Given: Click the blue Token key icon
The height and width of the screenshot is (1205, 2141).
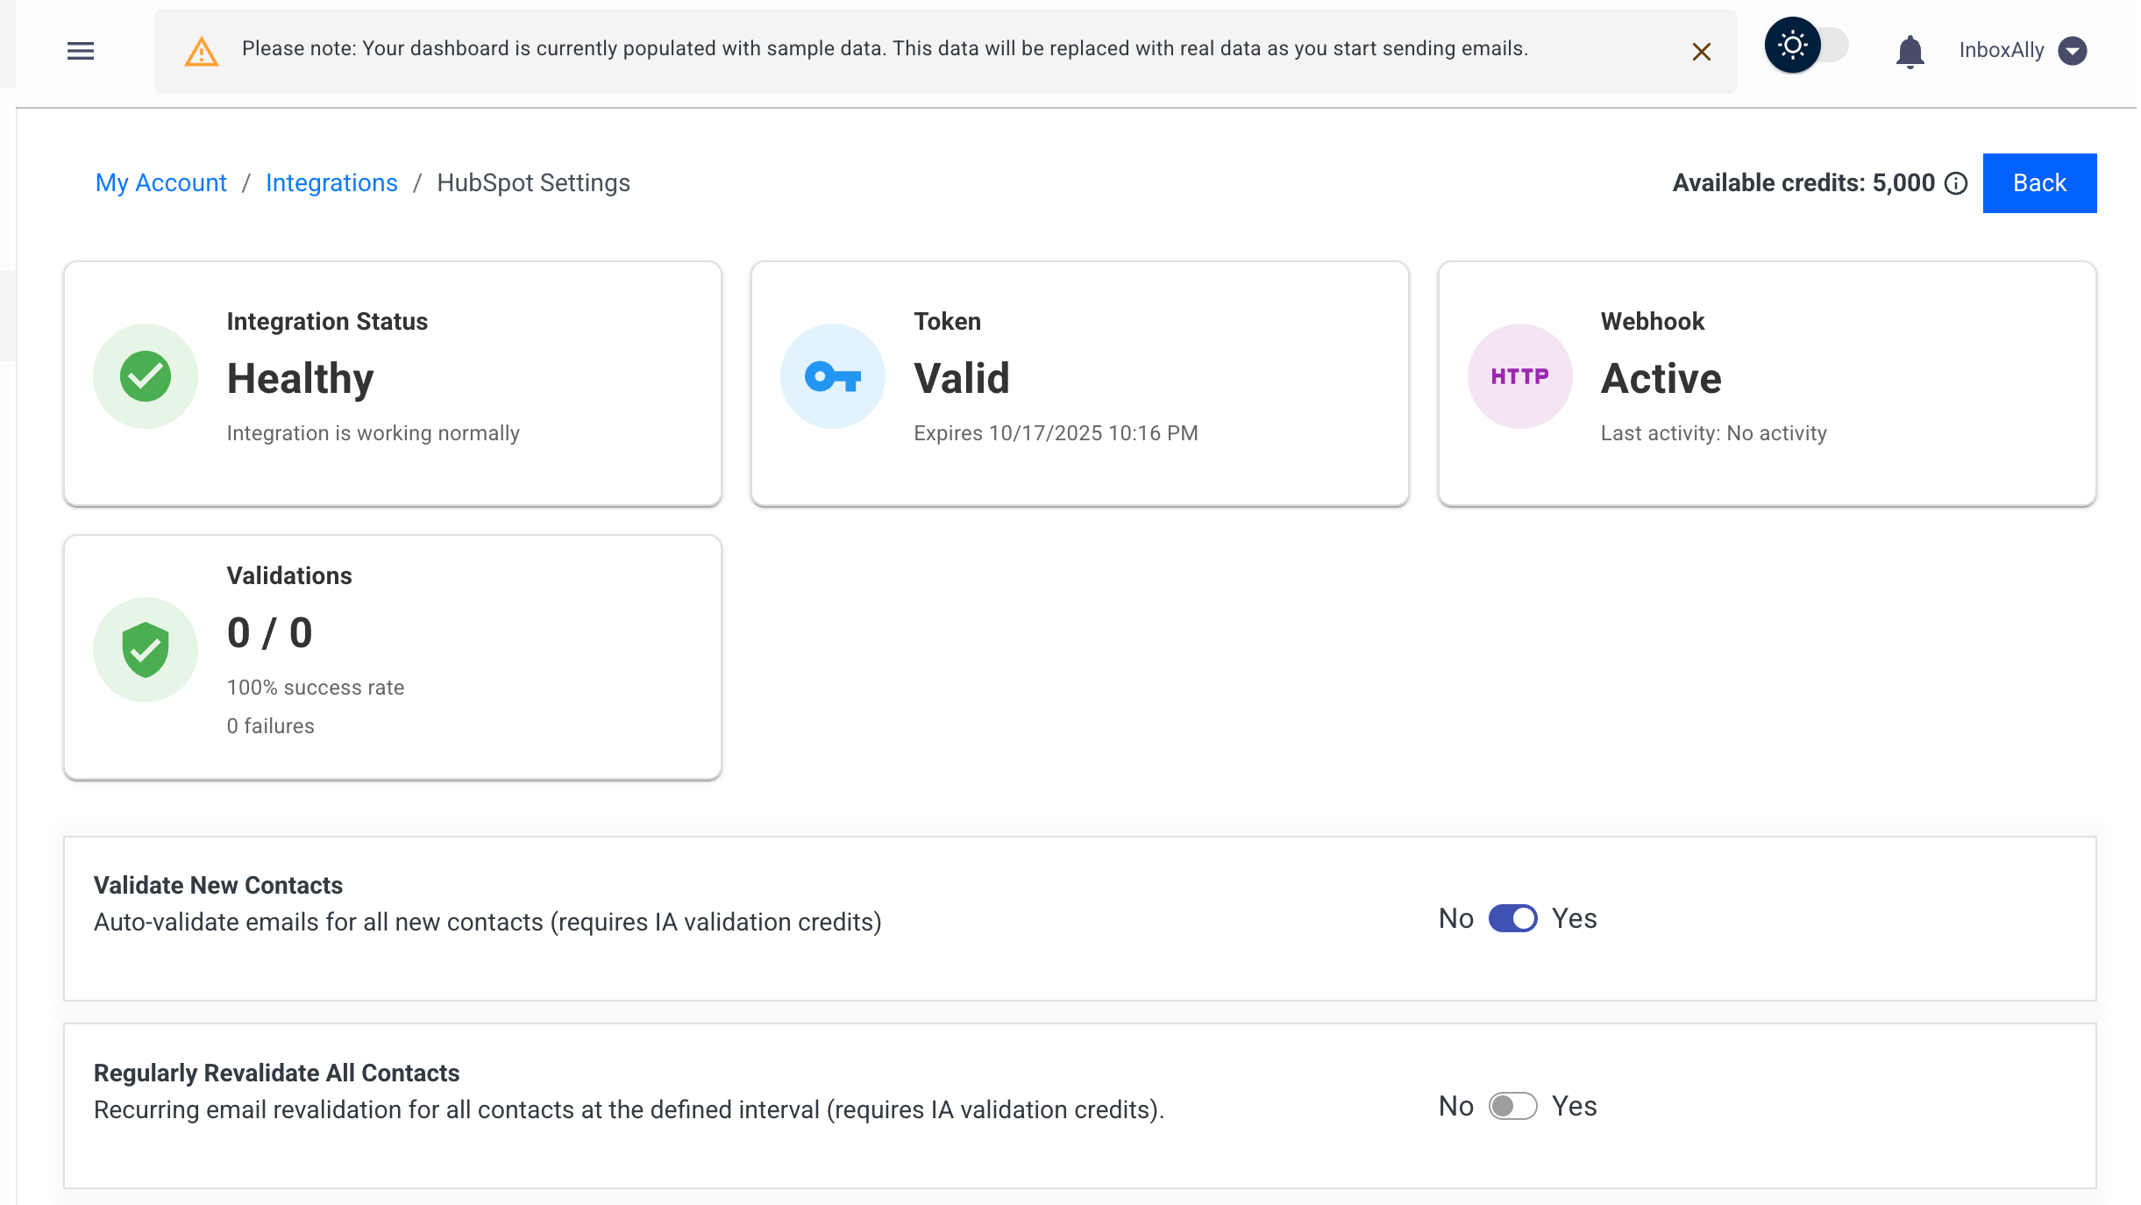Looking at the screenshot, I should tap(833, 376).
